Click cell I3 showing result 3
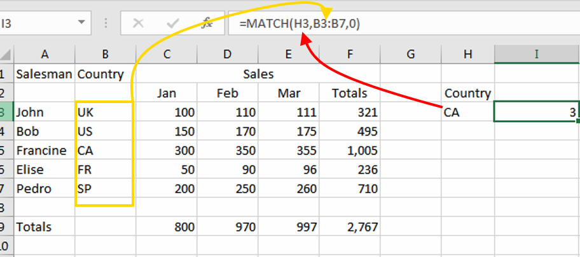This screenshot has height=257, width=580. [535, 113]
